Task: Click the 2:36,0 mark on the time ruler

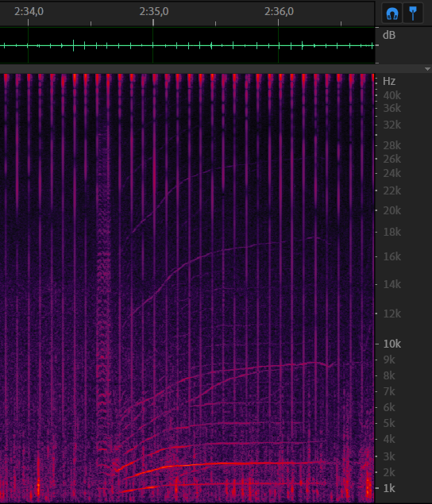Action: [279, 12]
